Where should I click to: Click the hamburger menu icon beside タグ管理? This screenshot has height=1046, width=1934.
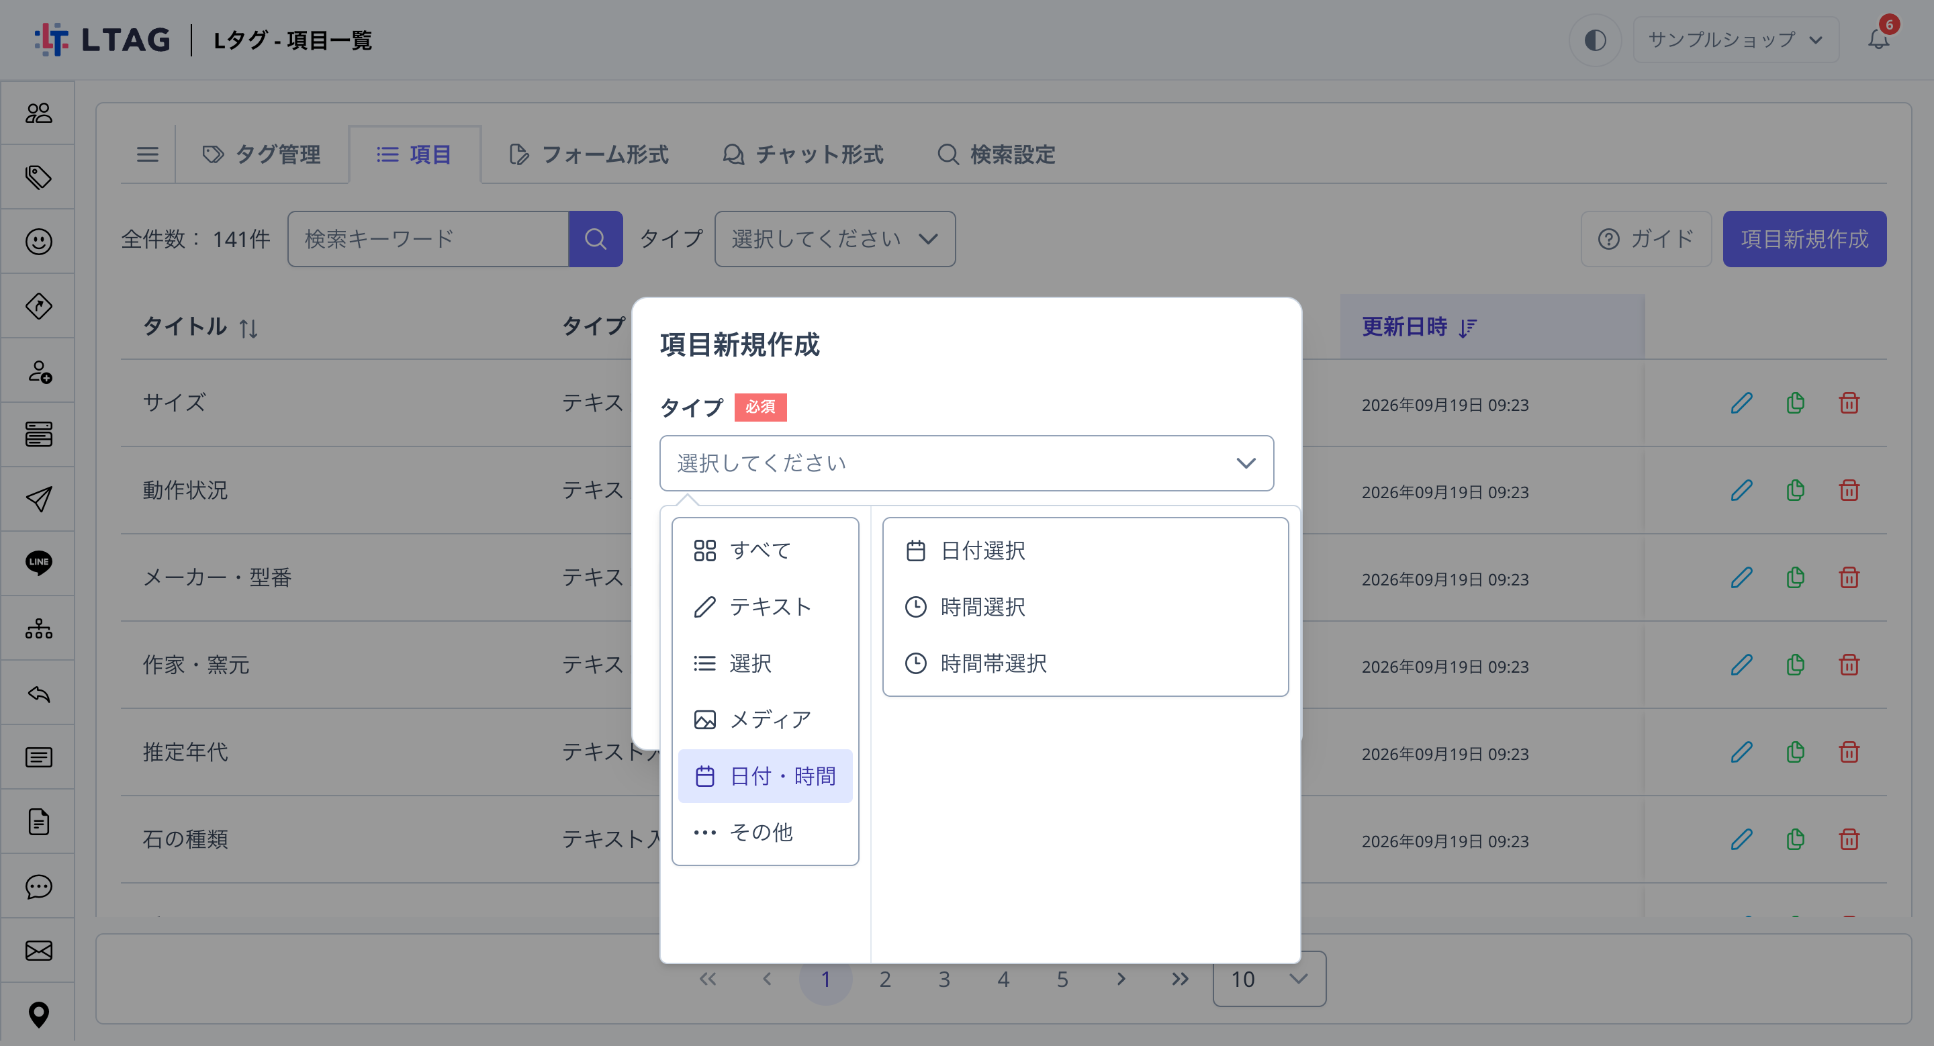click(148, 154)
